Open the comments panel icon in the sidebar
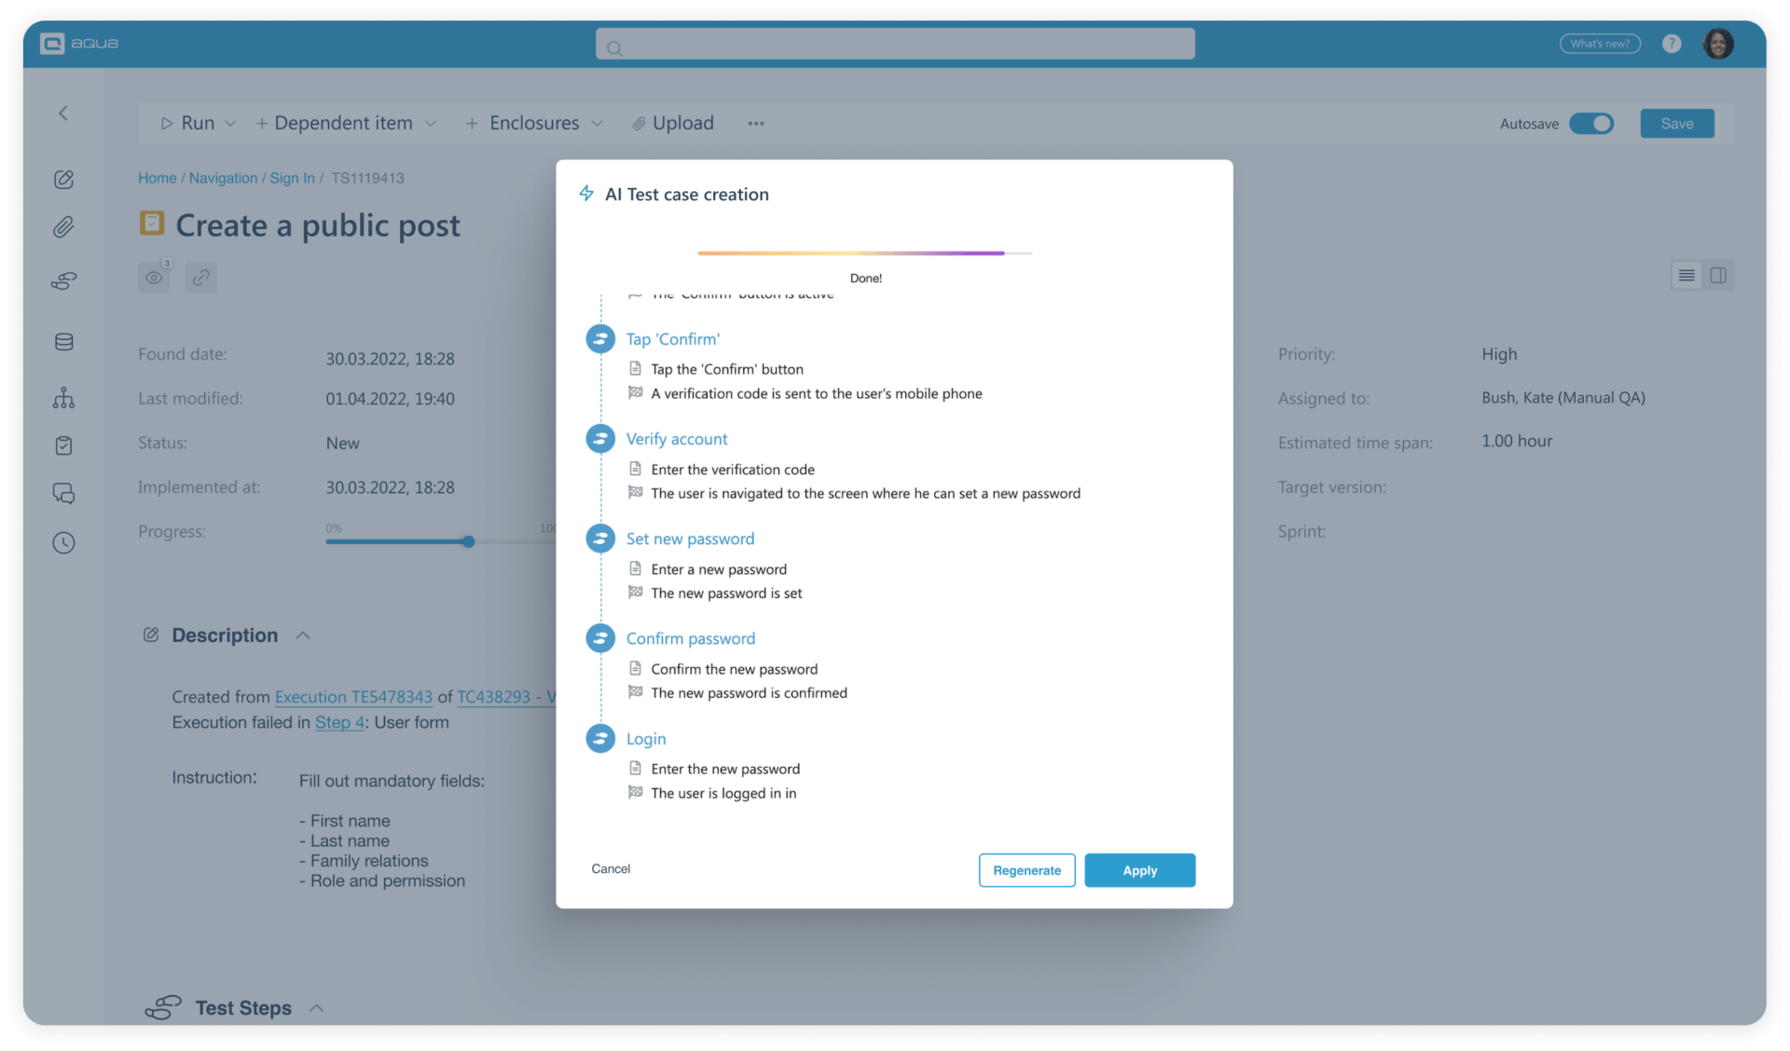Viewport: 1790px width, 1051px height. pos(63,493)
